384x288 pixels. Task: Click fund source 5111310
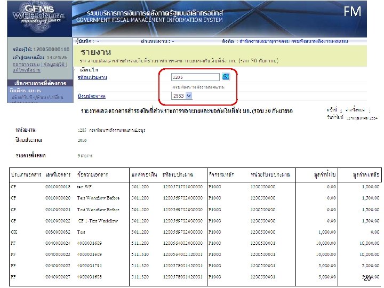point(140,254)
